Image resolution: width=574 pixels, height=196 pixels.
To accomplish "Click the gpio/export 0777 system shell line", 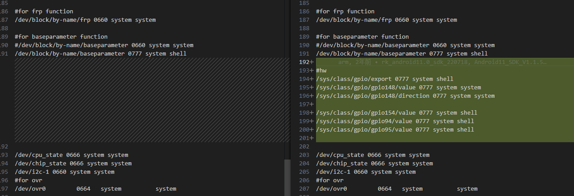I will [384, 79].
